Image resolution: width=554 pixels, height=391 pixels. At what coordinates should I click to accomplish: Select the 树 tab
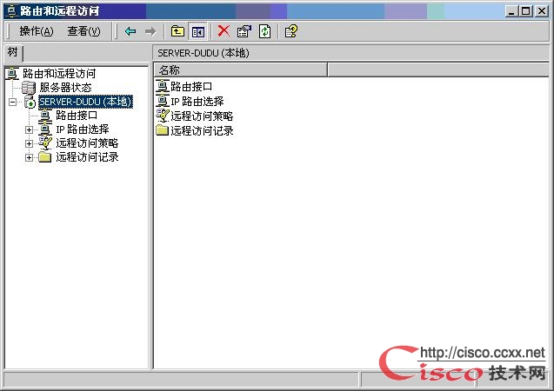13,53
